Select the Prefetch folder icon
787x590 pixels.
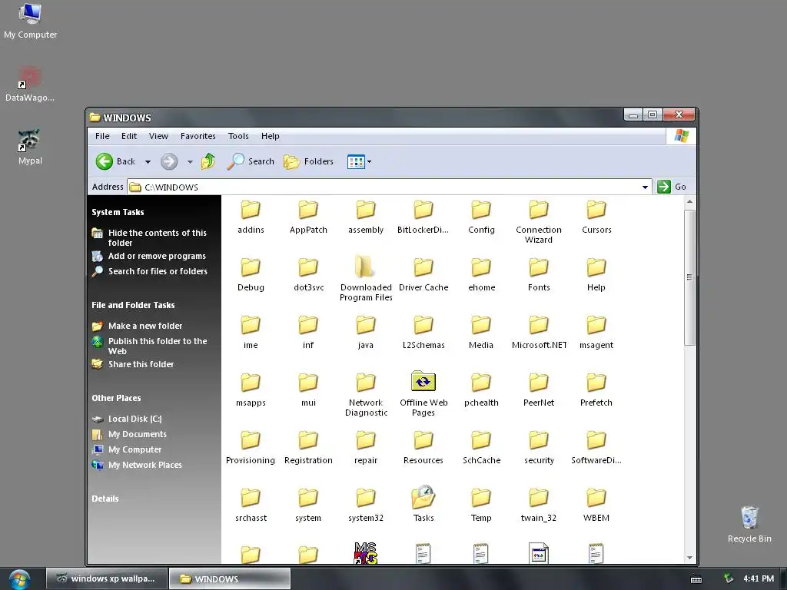[596, 383]
